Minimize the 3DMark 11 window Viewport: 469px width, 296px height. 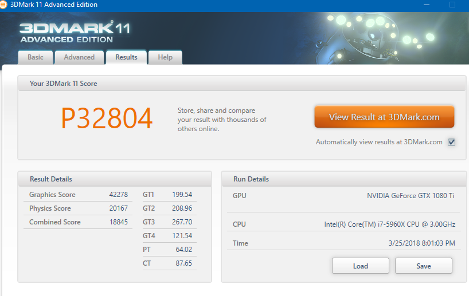point(427,5)
